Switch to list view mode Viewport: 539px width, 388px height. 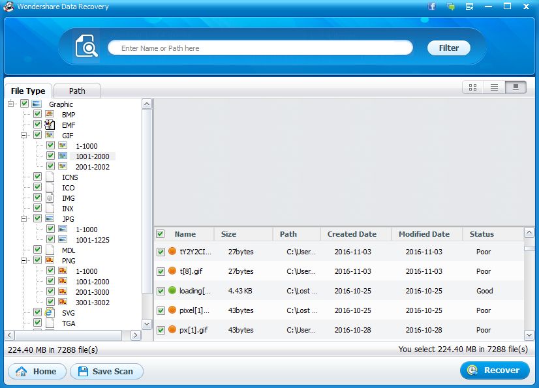(x=494, y=87)
